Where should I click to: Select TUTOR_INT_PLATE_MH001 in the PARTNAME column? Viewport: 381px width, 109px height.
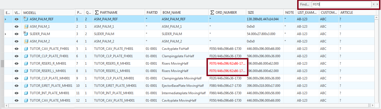pos(114,93)
